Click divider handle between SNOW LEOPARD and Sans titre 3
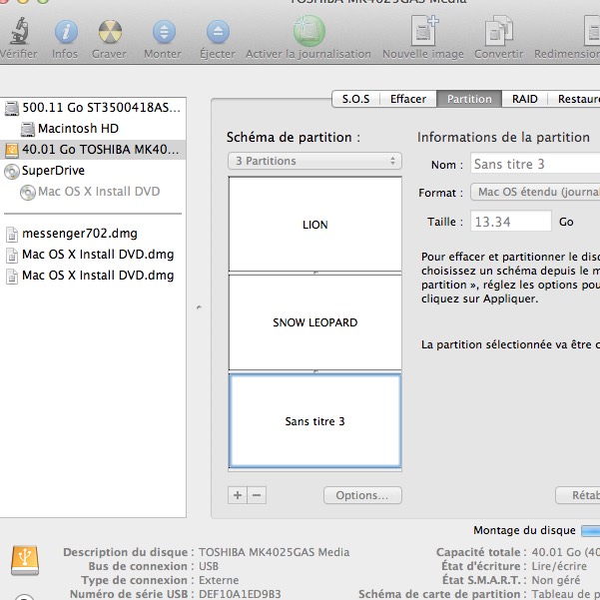The width and height of the screenshot is (600, 600). [x=315, y=371]
